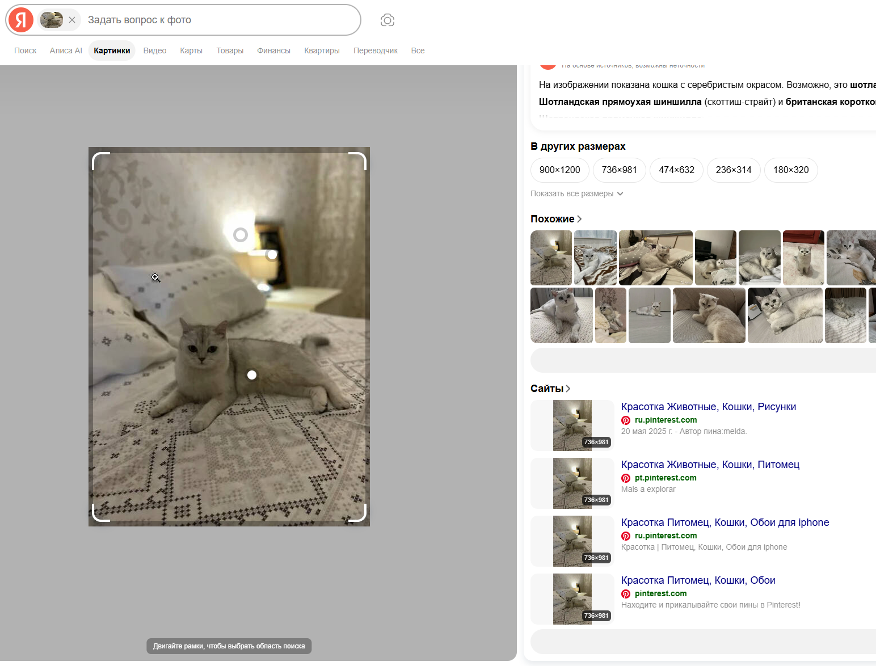
Task: Go to the Видео tab
Action: pyautogui.click(x=155, y=50)
